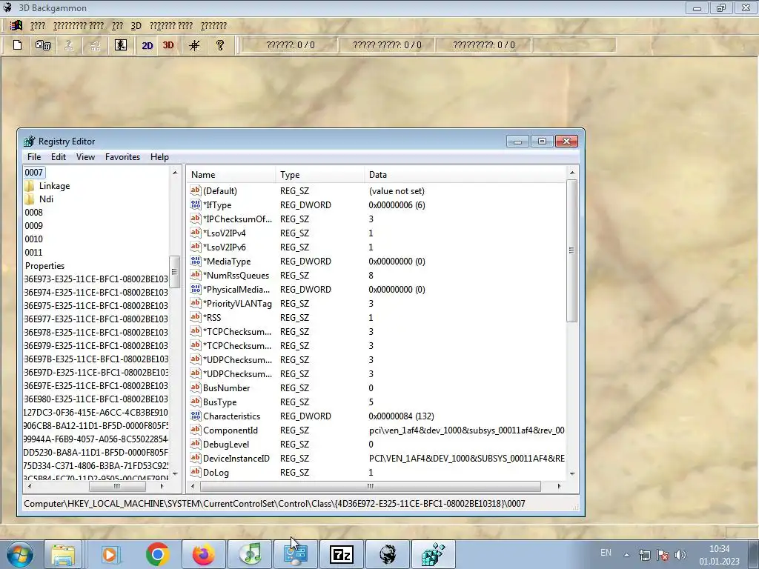Viewport: 759px width, 569px height.
Task: Open the 3D menu in Backgammon
Action: [136, 26]
